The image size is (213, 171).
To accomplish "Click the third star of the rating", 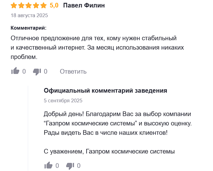I will [x=29, y=6].
